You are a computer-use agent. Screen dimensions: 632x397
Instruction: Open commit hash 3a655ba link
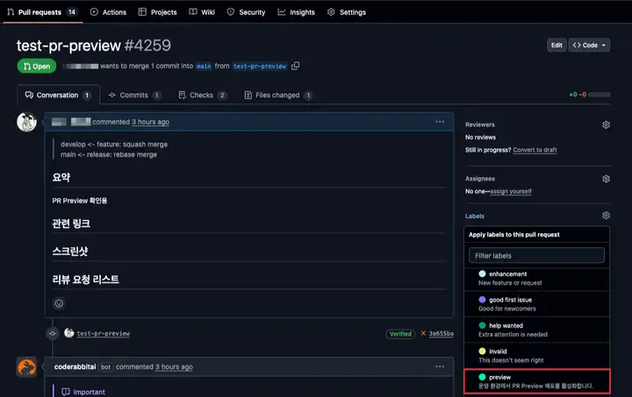click(x=442, y=333)
